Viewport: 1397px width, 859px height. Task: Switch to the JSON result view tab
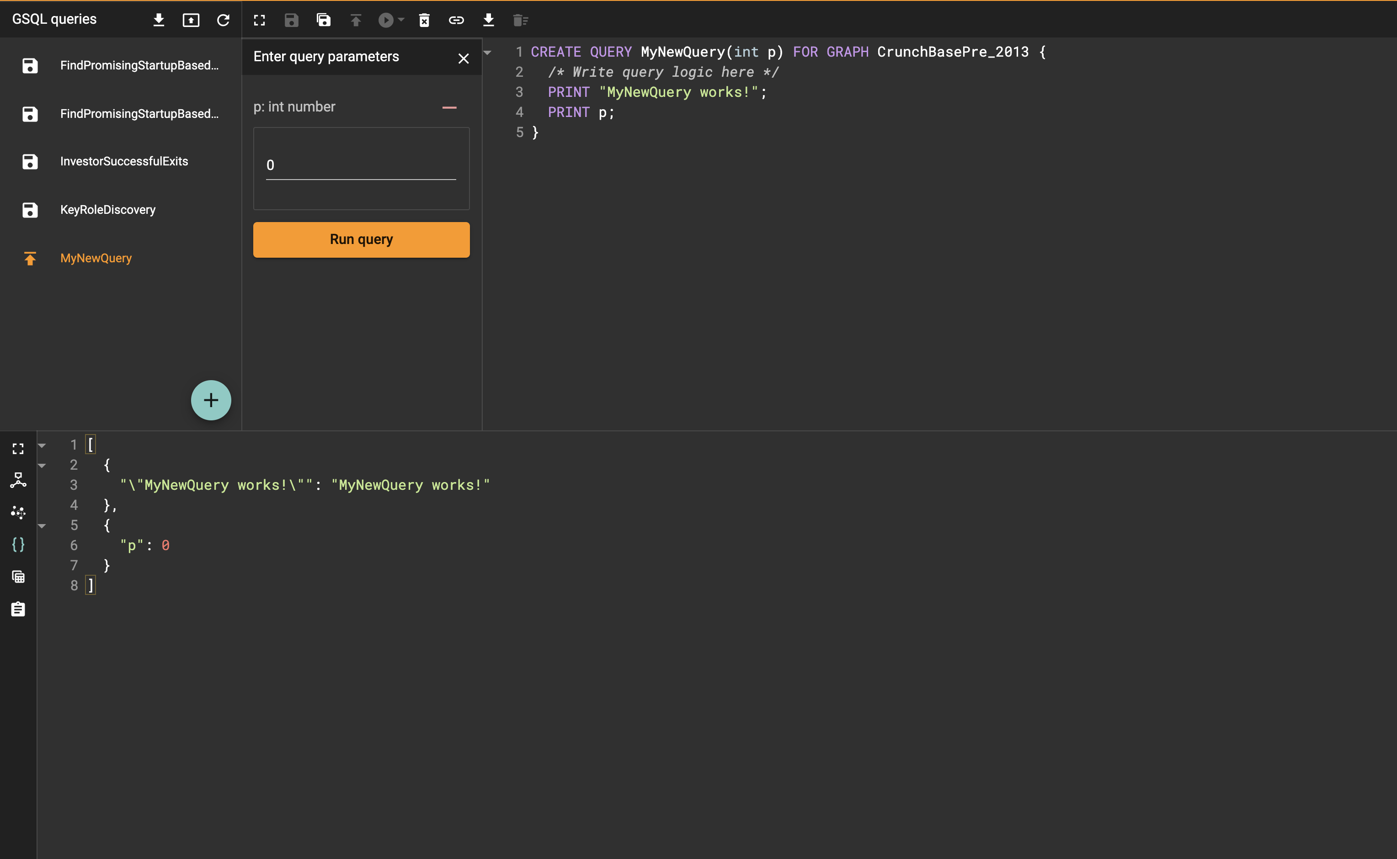(x=18, y=545)
